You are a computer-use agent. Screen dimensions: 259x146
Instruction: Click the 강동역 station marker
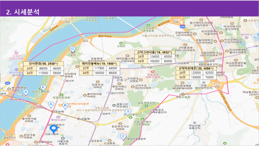pyautogui.click(x=79, y=119)
